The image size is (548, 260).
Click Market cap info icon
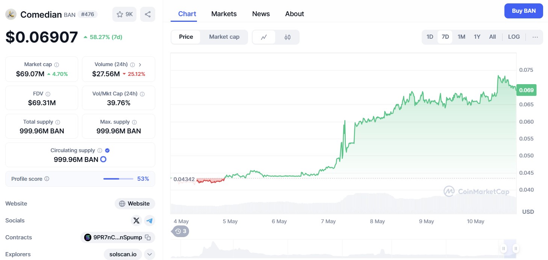57,65
